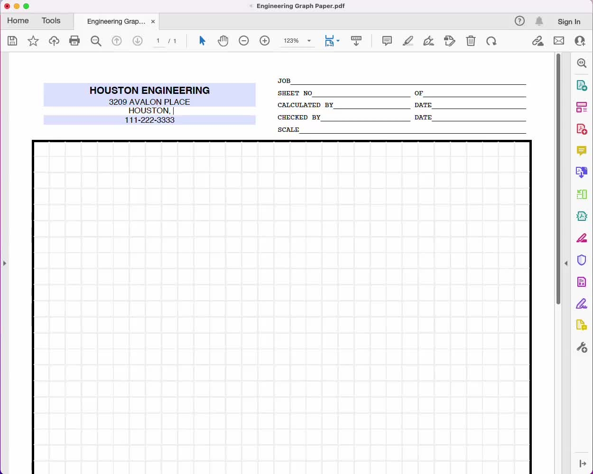Switch to the Tools tab
The height and width of the screenshot is (474, 593).
[x=51, y=21]
